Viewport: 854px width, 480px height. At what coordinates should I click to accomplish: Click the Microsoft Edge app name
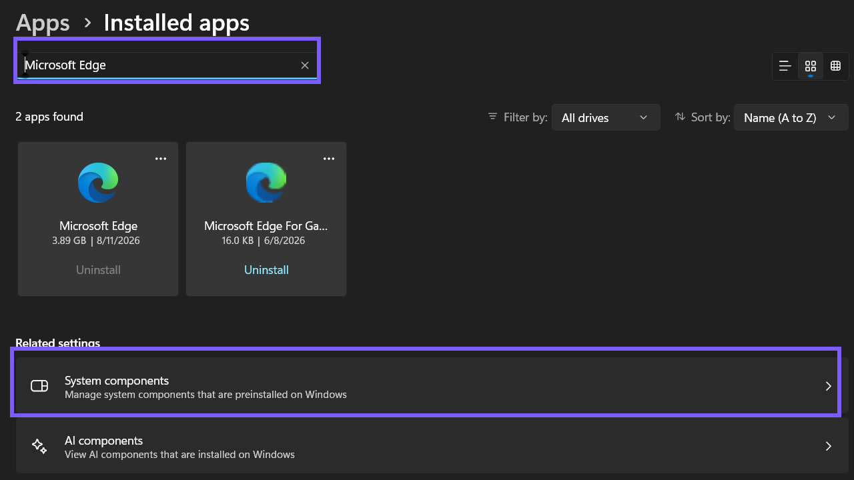pos(98,226)
